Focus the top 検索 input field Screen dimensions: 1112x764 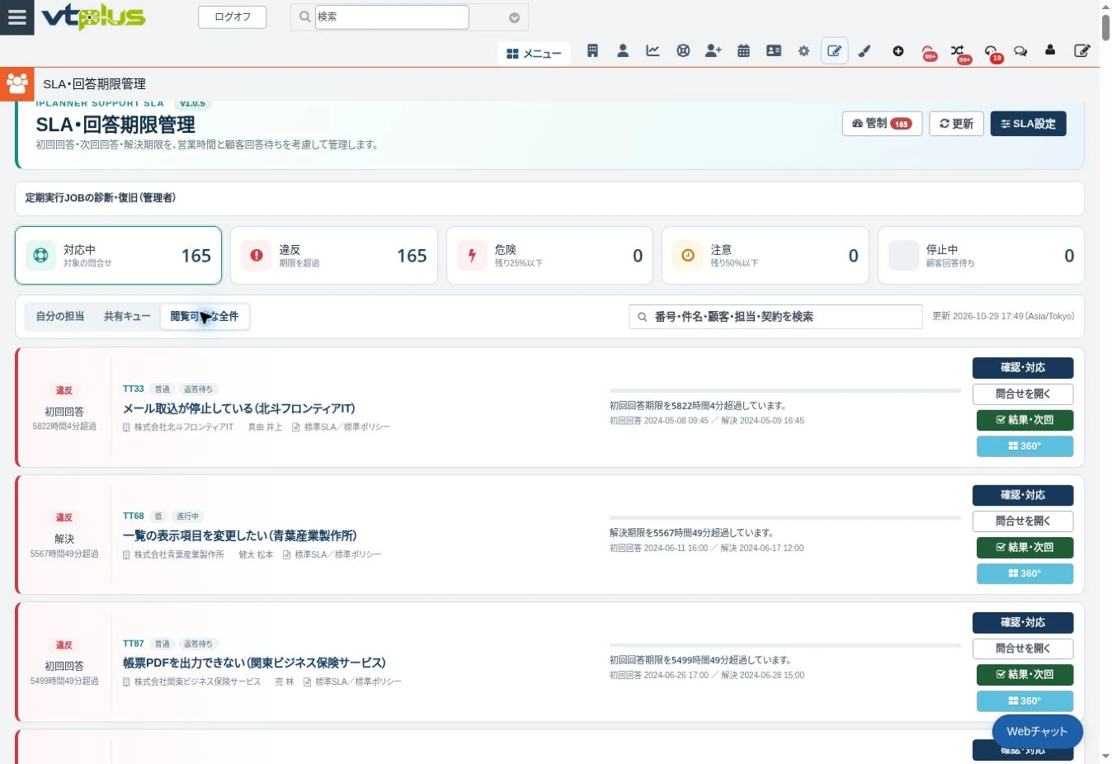pyautogui.click(x=392, y=17)
